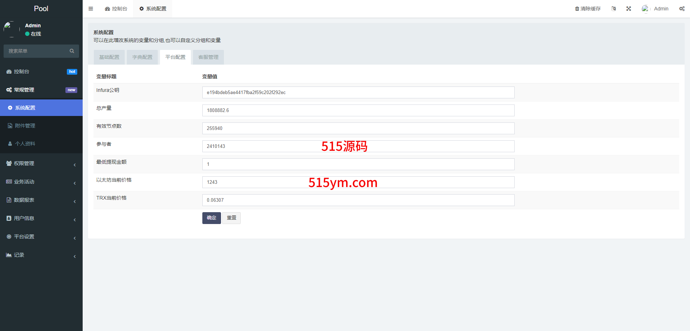
Task: Click the search magnifier icon in sidebar
Action: pos(72,51)
